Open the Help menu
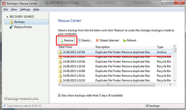This screenshot has width=186, height=110. click(x=36, y=9)
